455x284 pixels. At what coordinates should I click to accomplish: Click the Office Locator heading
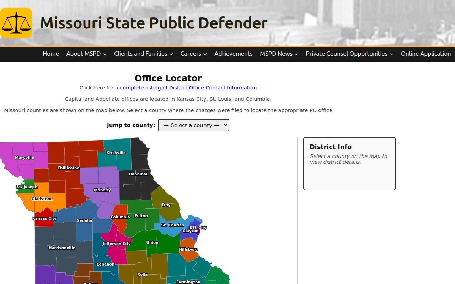168,78
